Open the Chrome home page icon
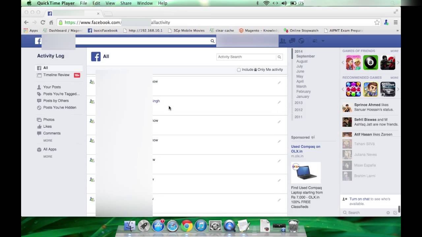The width and height of the screenshot is (422, 237). [51, 22]
